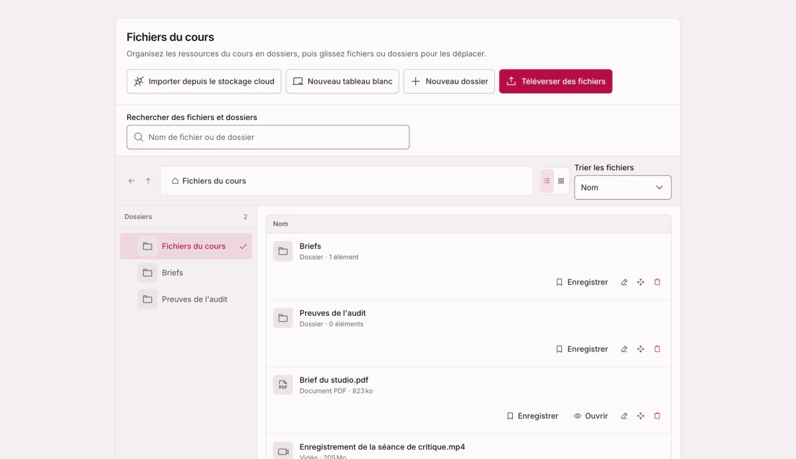Create a Nouveau dossier
This screenshot has width=796, height=459.
click(x=449, y=82)
